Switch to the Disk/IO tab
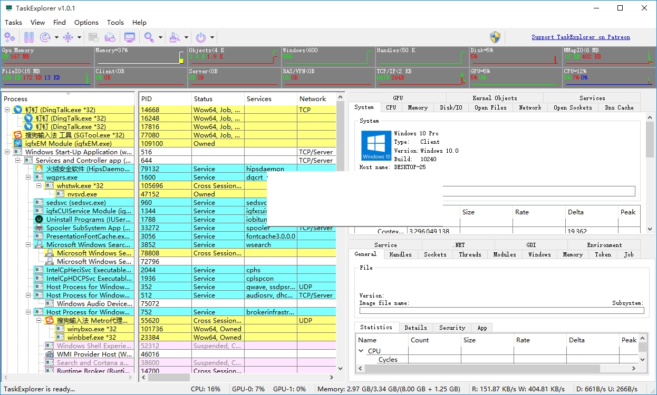Viewport: 657px width, 395px height. tap(451, 107)
